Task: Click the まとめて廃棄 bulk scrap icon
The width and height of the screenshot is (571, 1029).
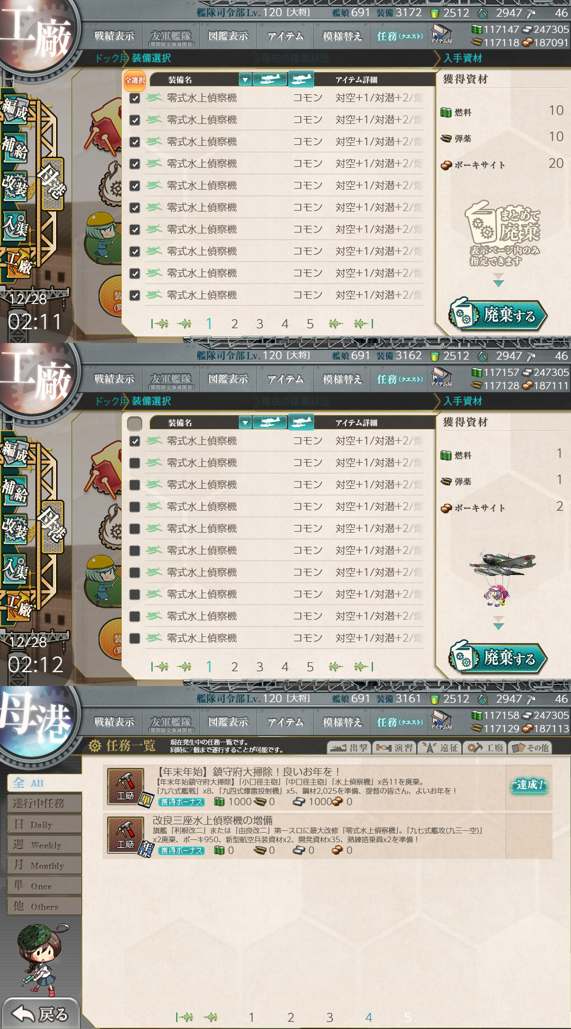Action: [502, 232]
